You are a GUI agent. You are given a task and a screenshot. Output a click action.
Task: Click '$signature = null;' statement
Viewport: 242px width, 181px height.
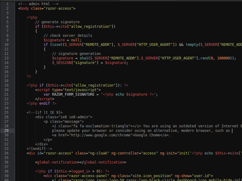[x=63, y=40]
